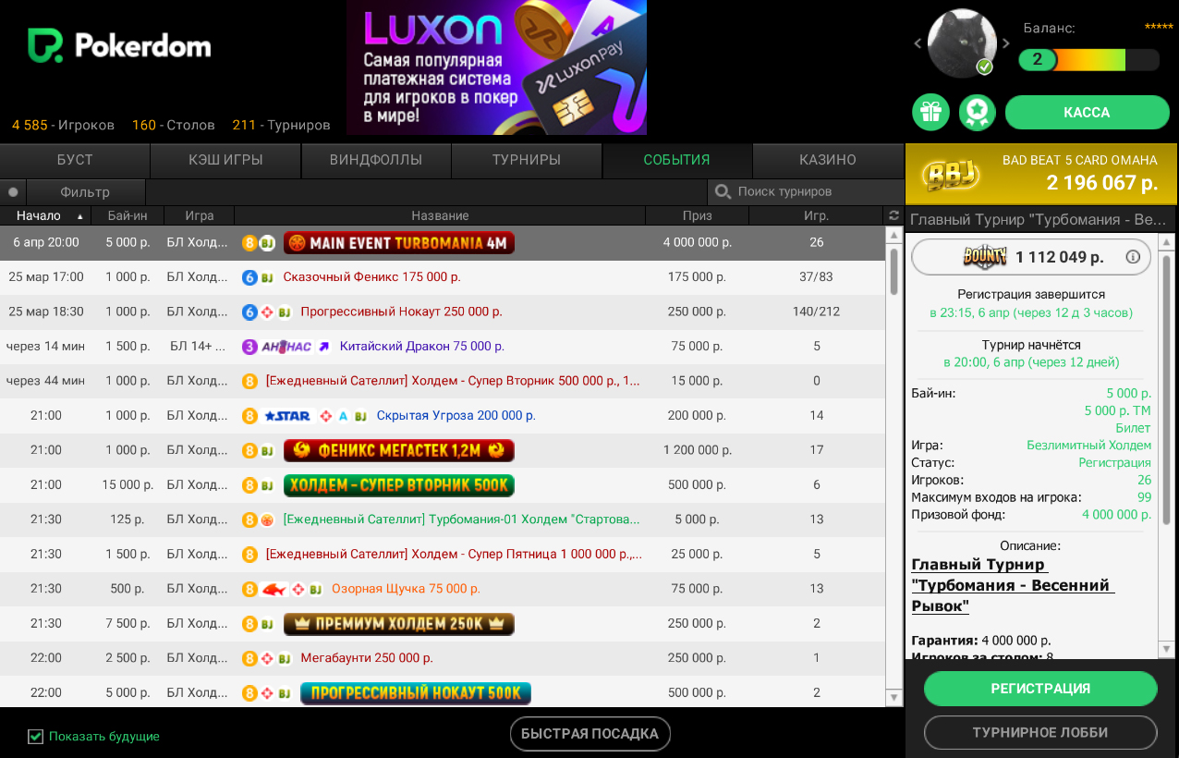The width and height of the screenshot is (1179, 758).
Task: Click the Bounty logo in tournament panel
Action: point(983,257)
